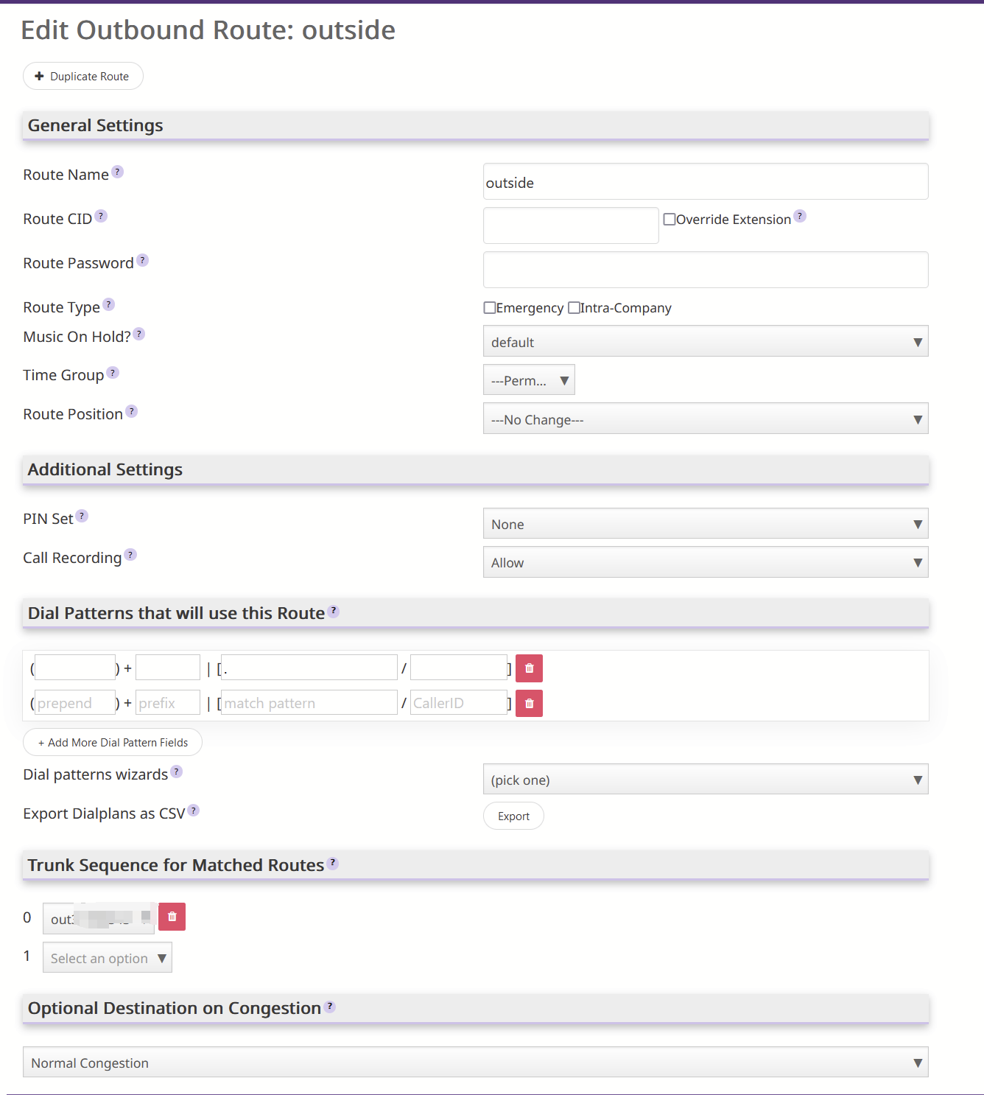Open the Music On Hold dropdown
The height and width of the screenshot is (1095, 984).
point(706,341)
